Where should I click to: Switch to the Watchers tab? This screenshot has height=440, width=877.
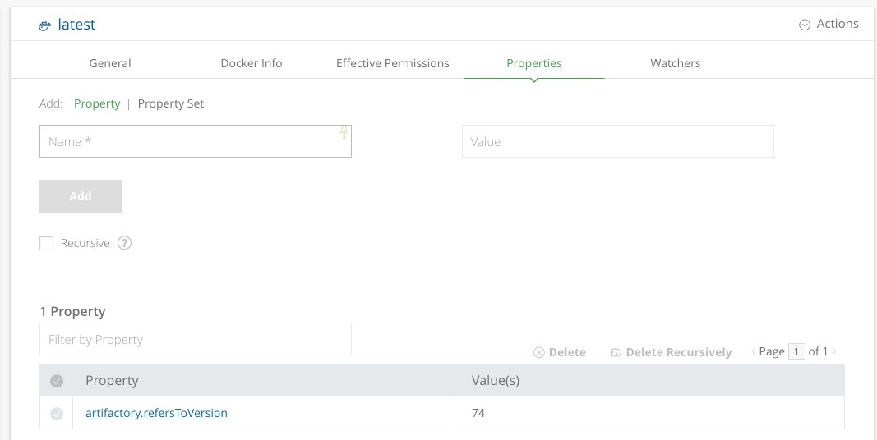[x=675, y=63]
